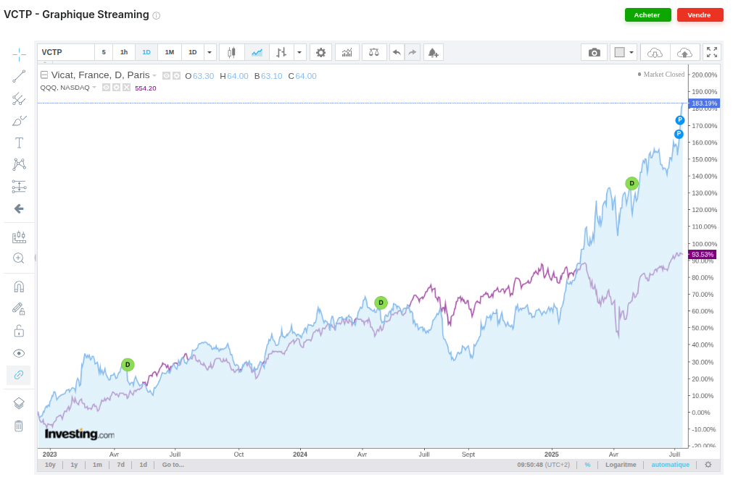Toggle sync drawings link icon
The width and height of the screenshot is (733, 477).
click(x=19, y=375)
